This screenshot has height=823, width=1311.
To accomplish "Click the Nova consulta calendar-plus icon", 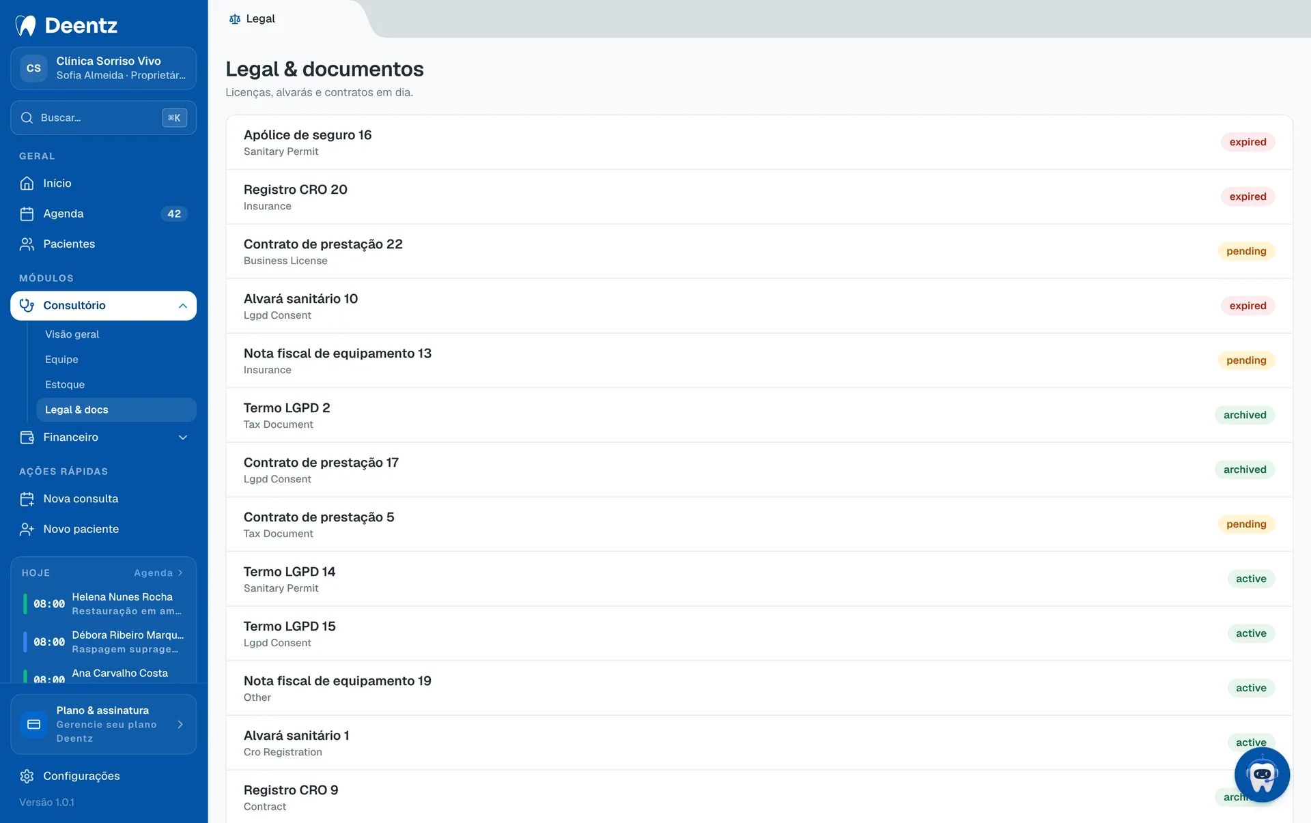I will pyautogui.click(x=27, y=499).
